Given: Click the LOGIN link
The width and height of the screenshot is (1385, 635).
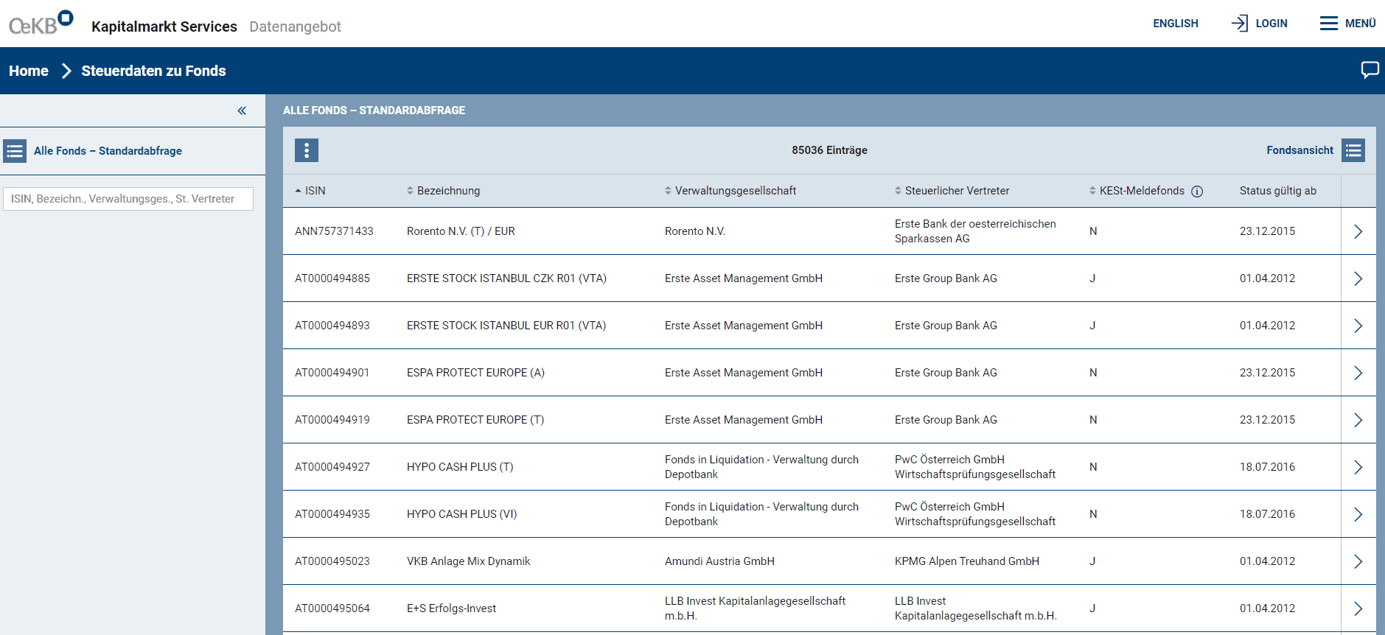Looking at the screenshot, I should point(1271,24).
